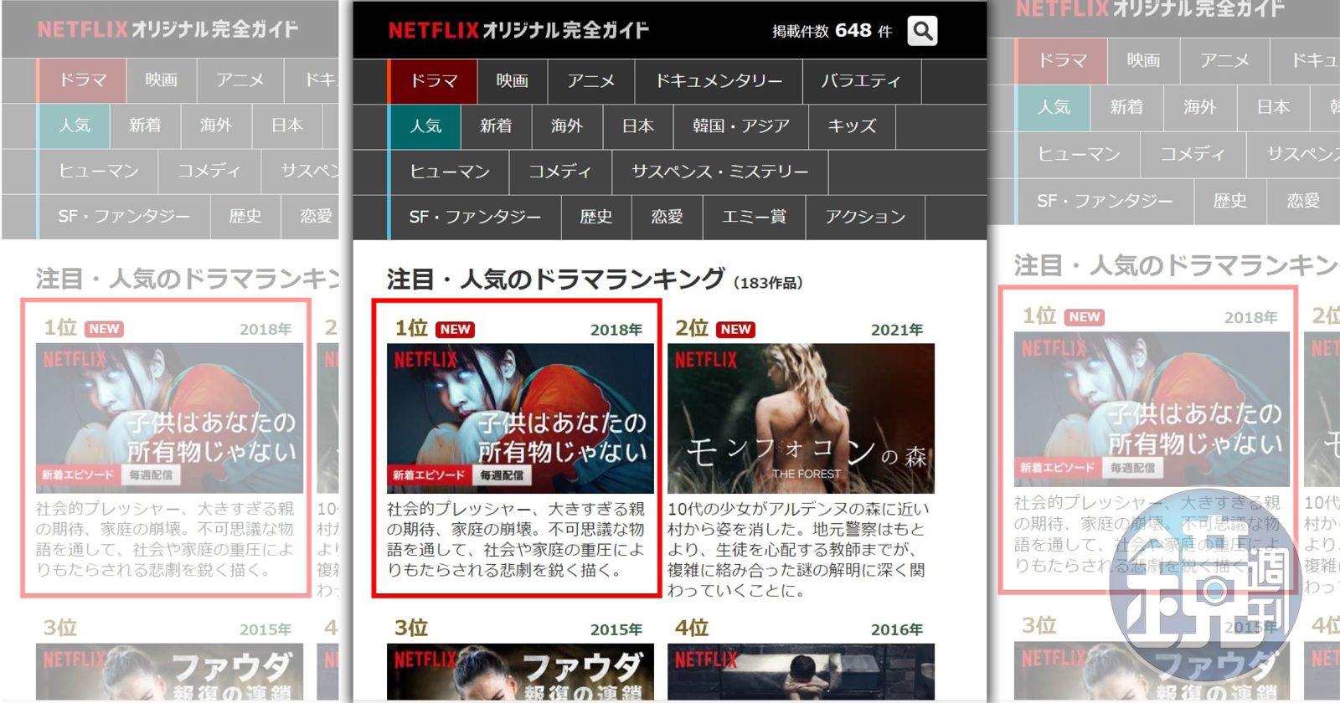Click the NEW badge beside 2位
1340x703 pixels.
tap(735, 330)
